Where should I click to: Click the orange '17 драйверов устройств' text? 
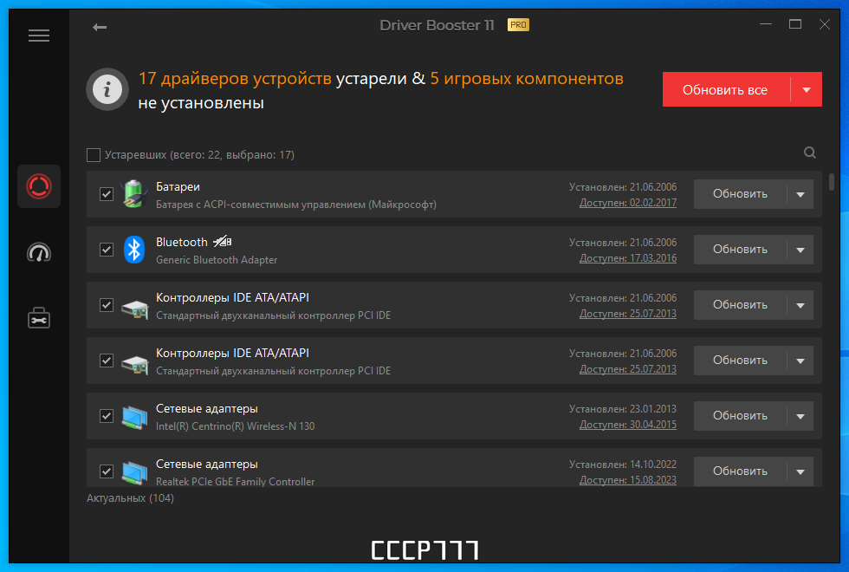coord(235,79)
